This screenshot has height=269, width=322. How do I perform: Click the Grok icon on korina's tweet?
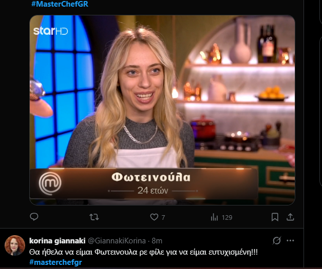277,240
